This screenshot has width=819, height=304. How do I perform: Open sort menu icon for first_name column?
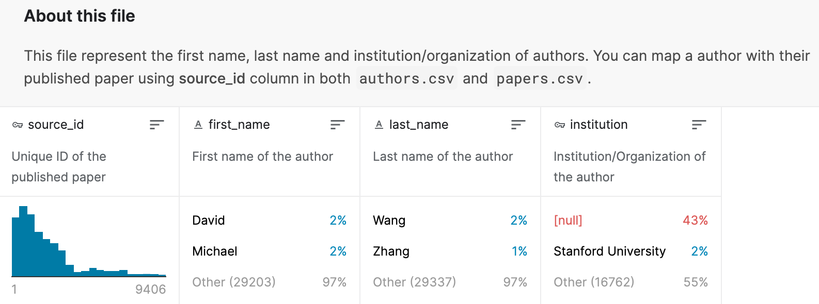pos(337,125)
